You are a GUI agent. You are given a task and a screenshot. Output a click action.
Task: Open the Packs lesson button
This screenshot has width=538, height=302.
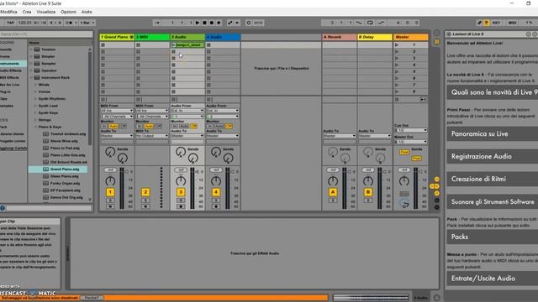tap(493, 237)
